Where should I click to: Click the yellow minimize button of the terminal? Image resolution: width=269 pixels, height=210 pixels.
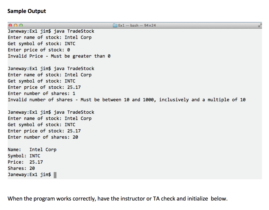(15, 26)
